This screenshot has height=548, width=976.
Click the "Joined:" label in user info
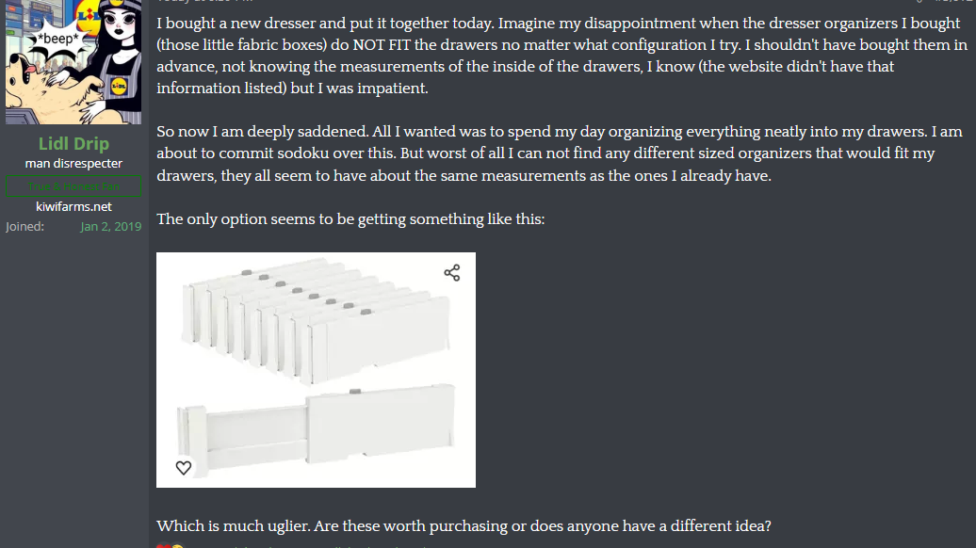24,227
